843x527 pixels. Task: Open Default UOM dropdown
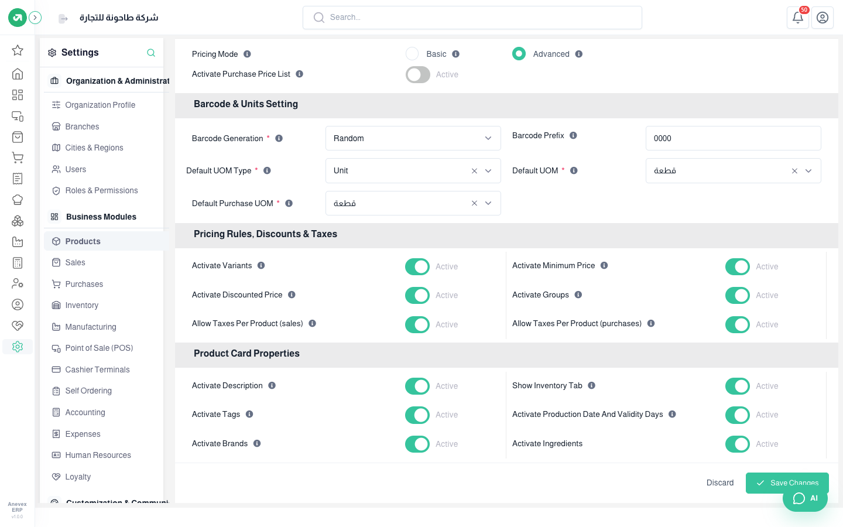click(734, 171)
